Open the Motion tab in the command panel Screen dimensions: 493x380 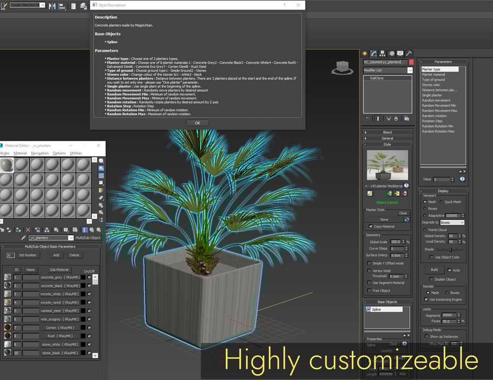pyautogui.click(x=391, y=53)
